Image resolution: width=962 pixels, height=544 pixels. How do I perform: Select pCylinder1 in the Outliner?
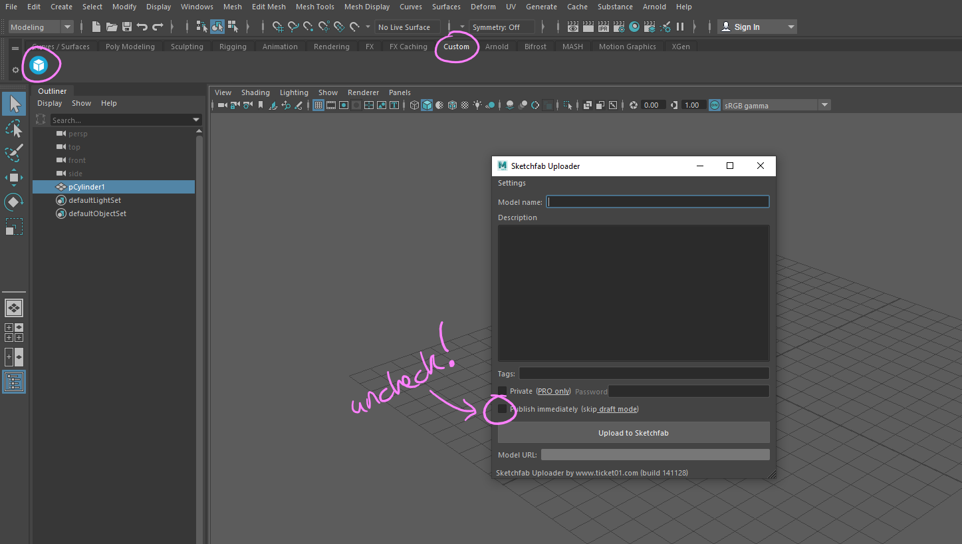86,187
